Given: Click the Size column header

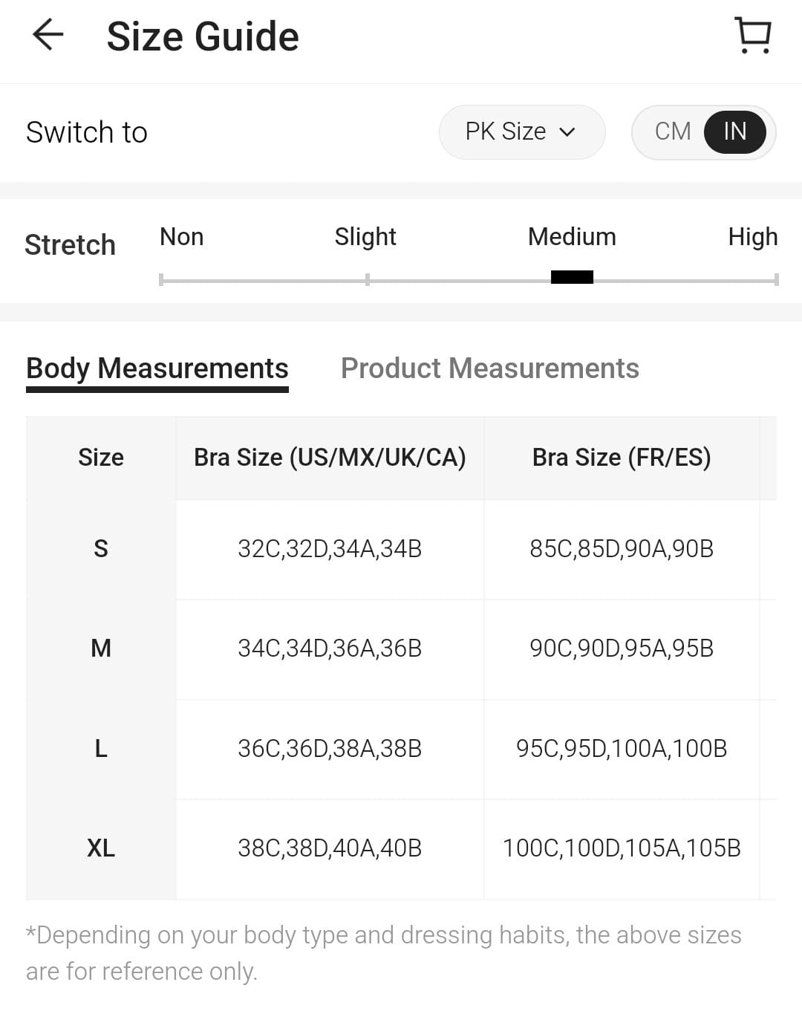Looking at the screenshot, I should 101,458.
